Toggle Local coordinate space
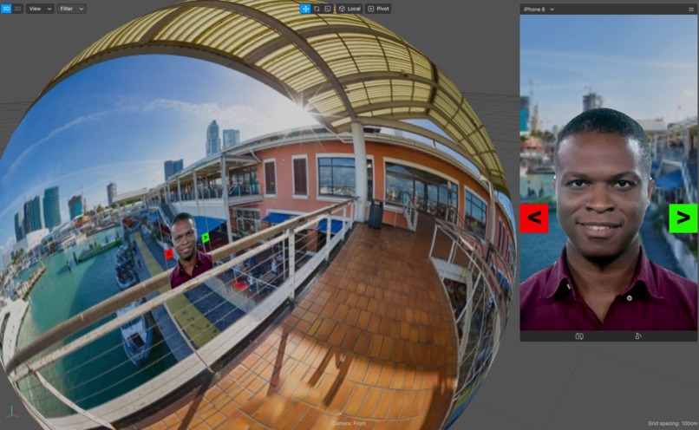Viewport: 699px width, 430px height. (349, 9)
